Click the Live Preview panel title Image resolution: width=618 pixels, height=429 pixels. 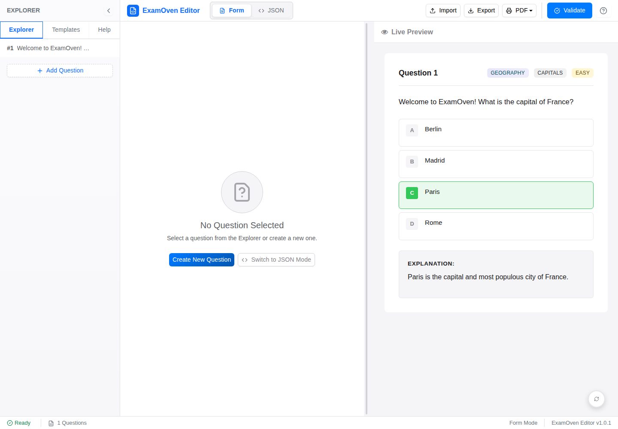click(x=412, y=32)
